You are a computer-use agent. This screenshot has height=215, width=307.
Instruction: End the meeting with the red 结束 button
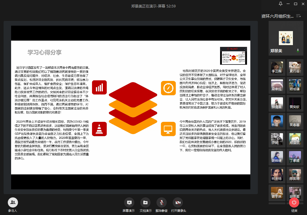click(x=294, y=202)
